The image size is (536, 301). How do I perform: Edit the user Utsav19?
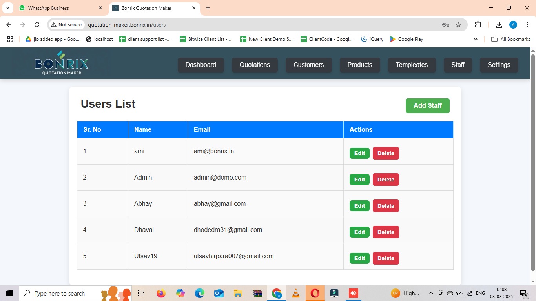[359, 258]
